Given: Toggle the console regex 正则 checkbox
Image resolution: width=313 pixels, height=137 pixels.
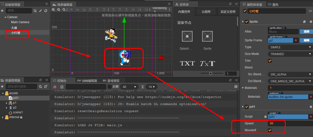Looking at the screenshot, I should pos(110,87).
